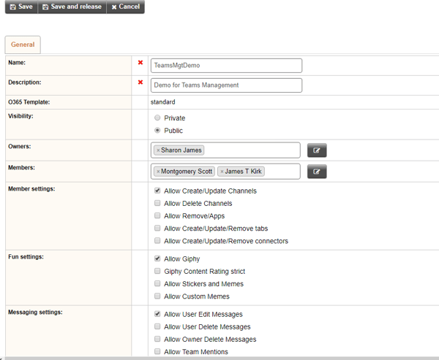The image size is (439, 360).
Task: Enable Allow Custom Memes
Action: tap(157, 296)
